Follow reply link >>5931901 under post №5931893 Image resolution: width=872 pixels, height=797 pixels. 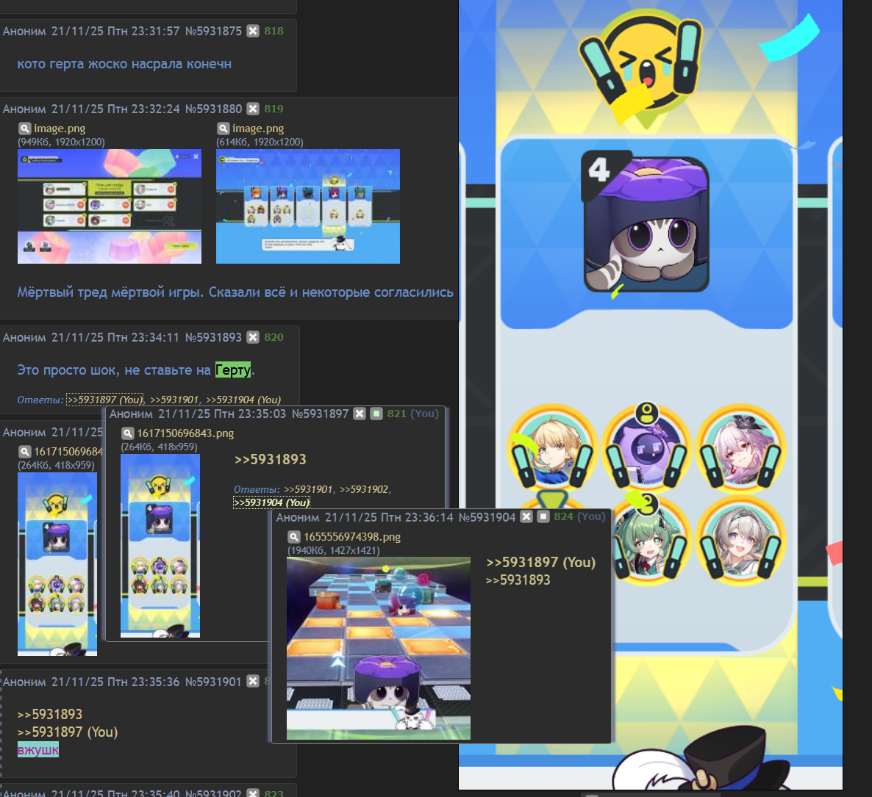(x=174, y=400)
